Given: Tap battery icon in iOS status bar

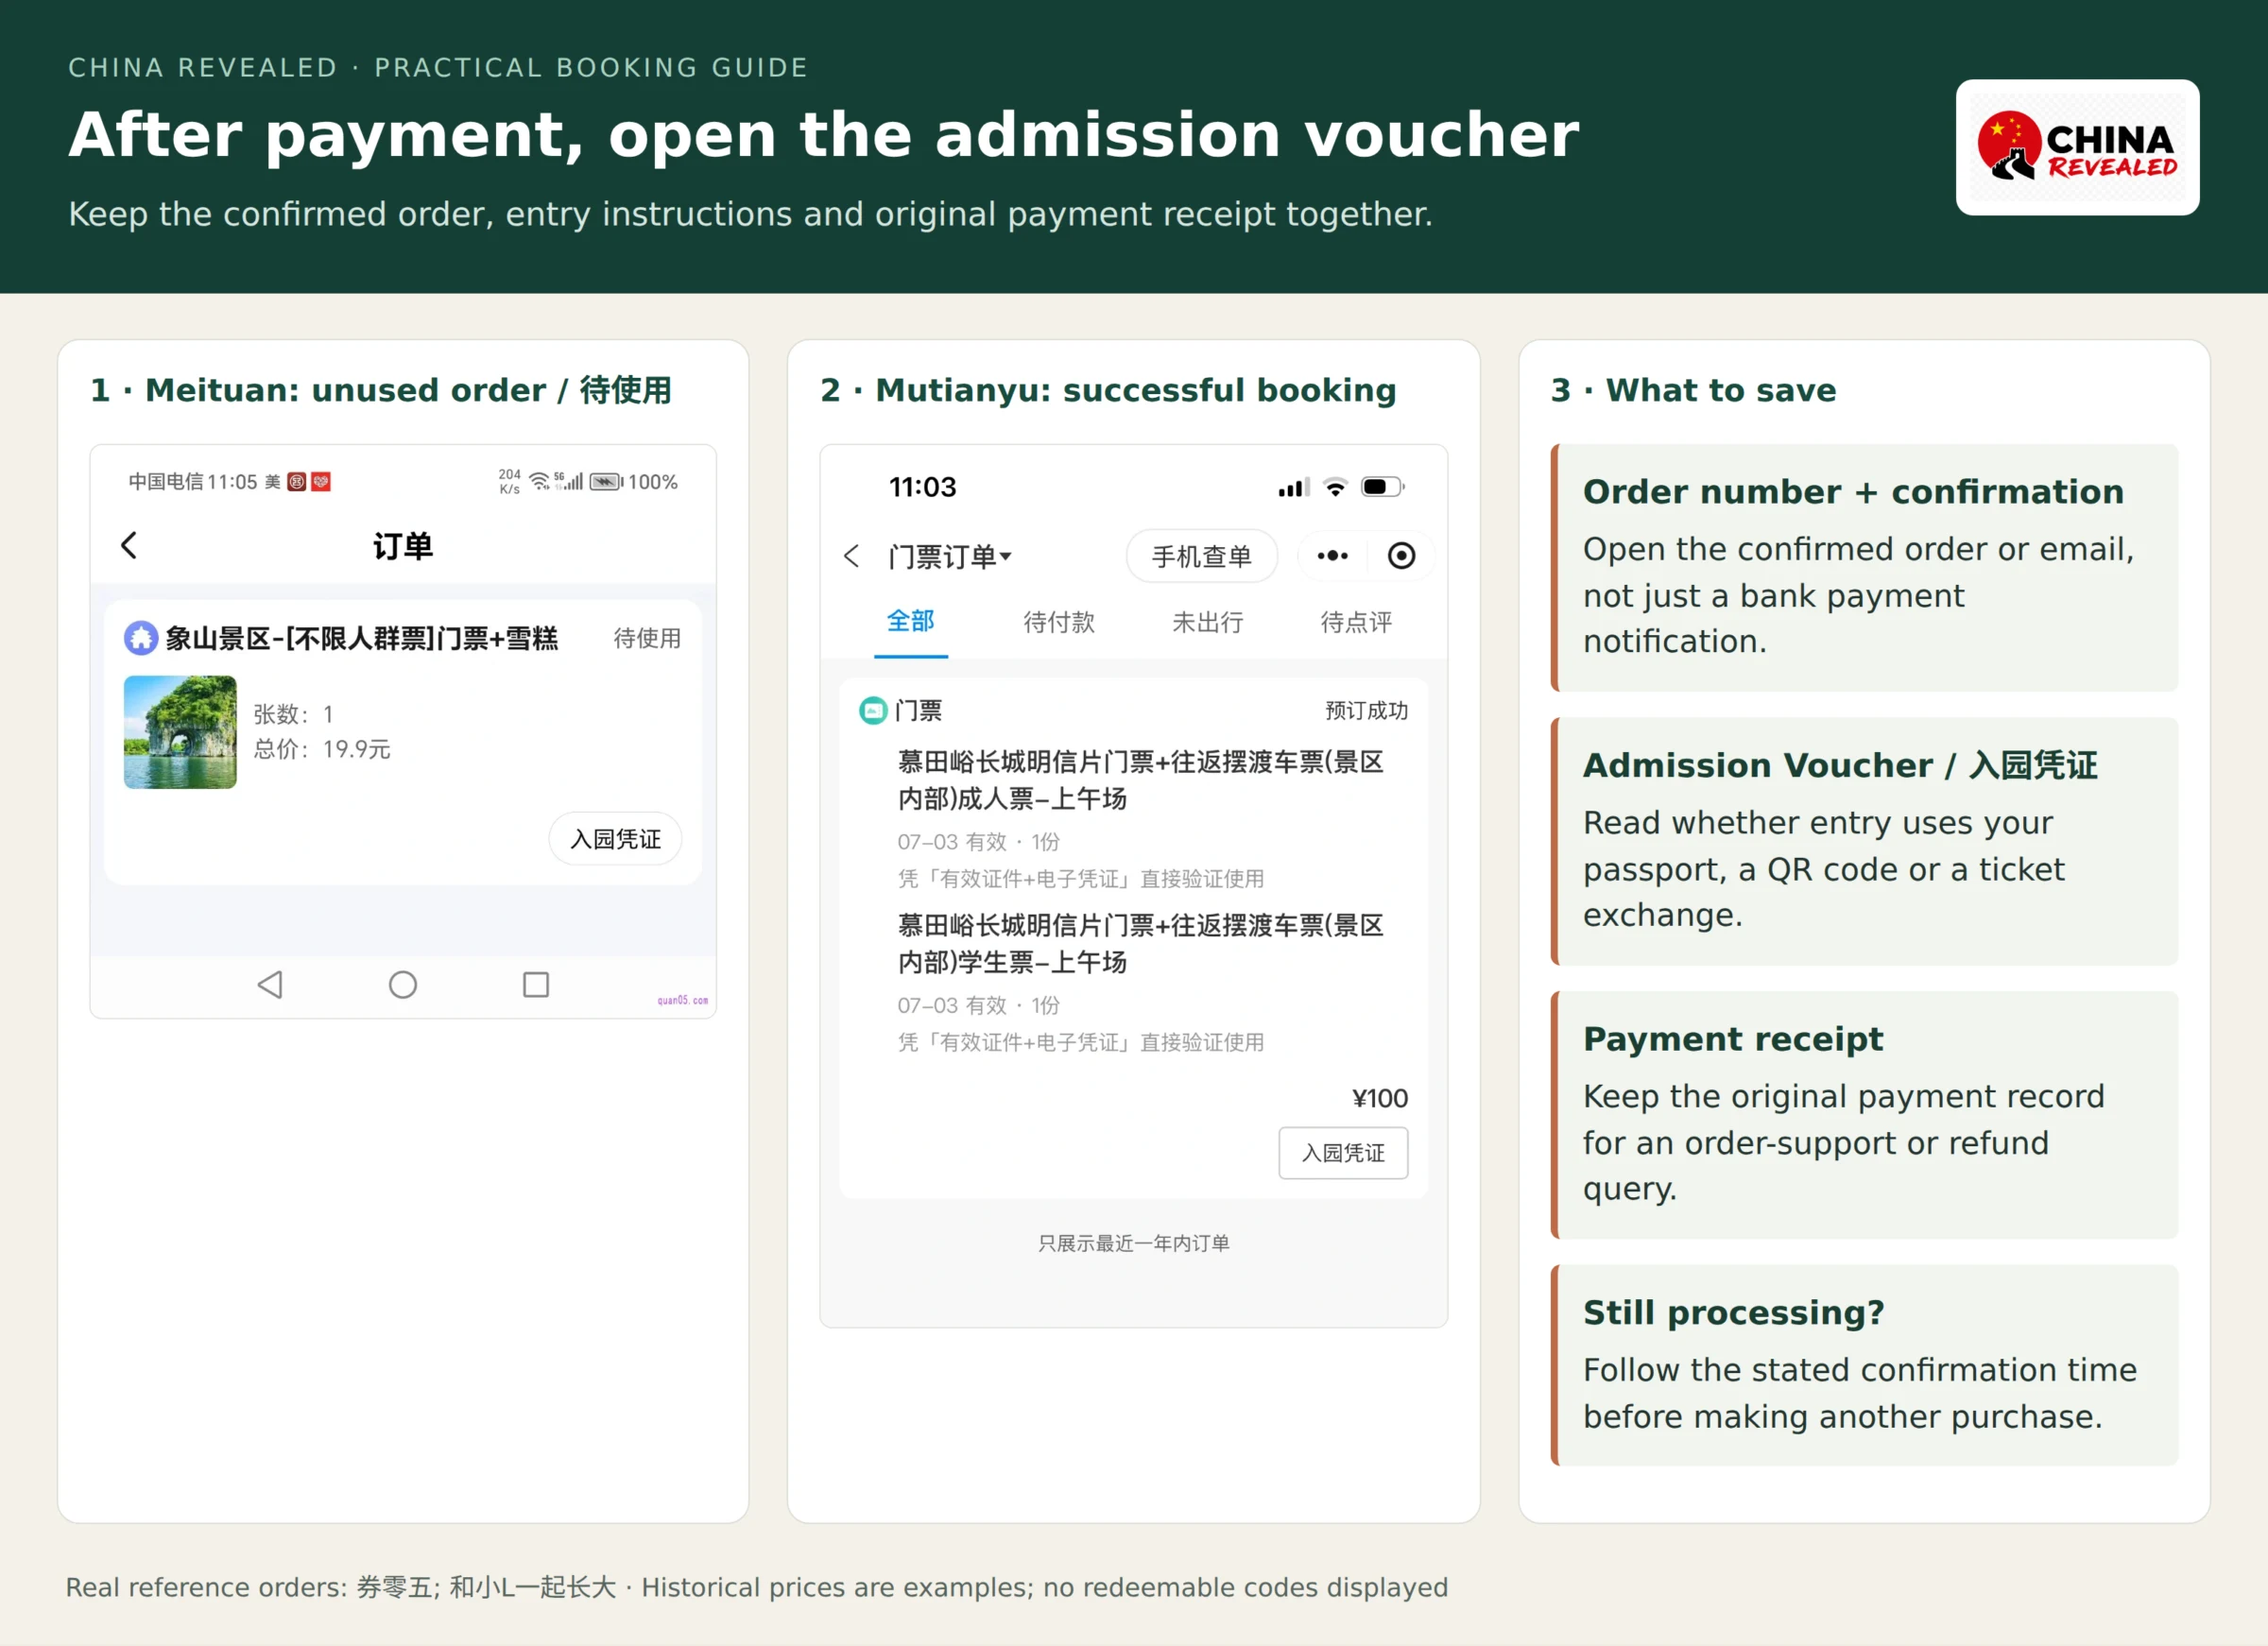Looking at the screenshot, I should pyautogui.click(x=1383, y=487).
